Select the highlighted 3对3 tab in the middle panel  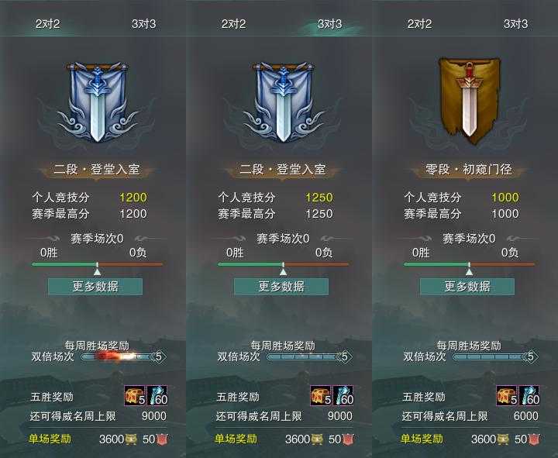329,24
